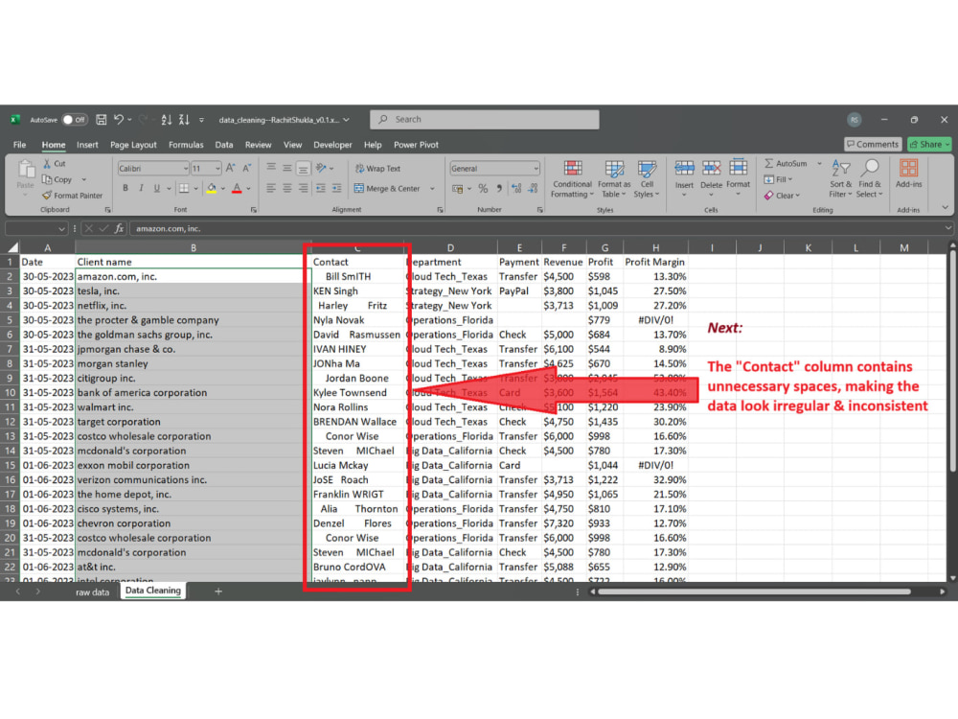The image size is (958, 719).
Task: Click in the Search box
Action: pyautogui.click(x=485, y=120)
